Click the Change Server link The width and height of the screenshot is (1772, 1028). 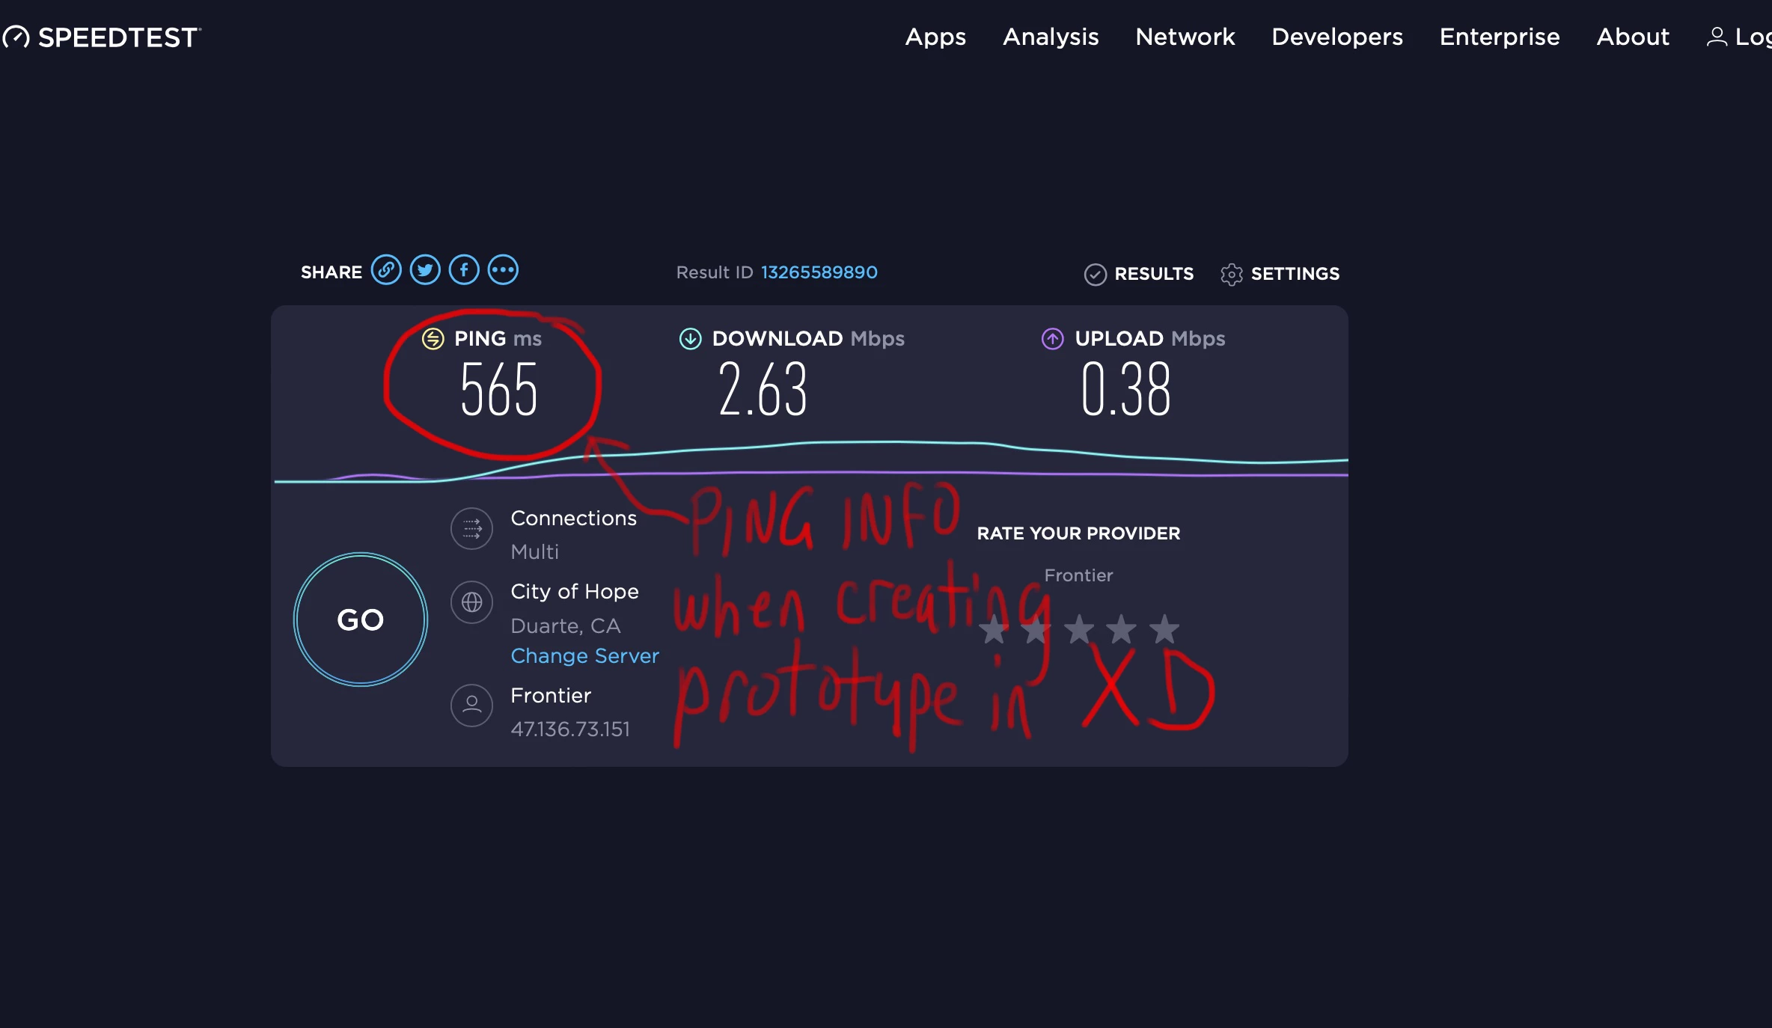[584, 656]
